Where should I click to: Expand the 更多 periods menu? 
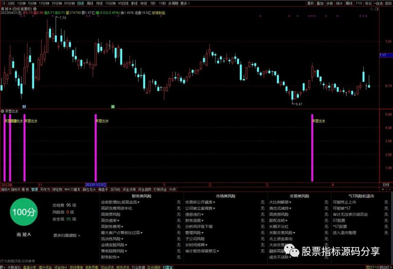(x=185, y=3)
